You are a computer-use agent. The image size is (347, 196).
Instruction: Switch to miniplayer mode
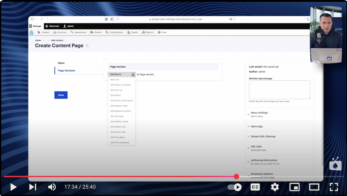pyautogui.click(x=295, y=187)
